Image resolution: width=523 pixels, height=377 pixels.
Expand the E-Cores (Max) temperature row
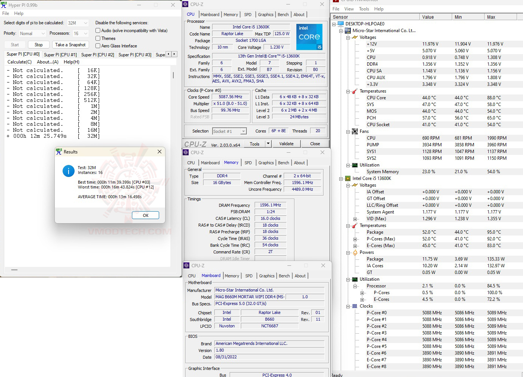click(355, 246)
